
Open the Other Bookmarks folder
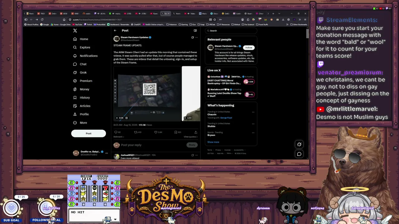click(299, 25)
